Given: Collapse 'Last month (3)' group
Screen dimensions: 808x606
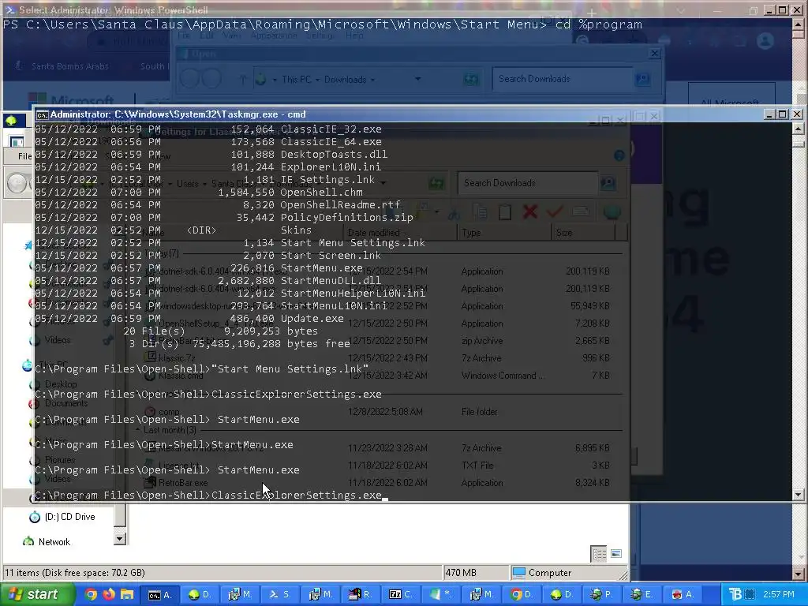Looking at the screenshot, I should tap(137, 430).
